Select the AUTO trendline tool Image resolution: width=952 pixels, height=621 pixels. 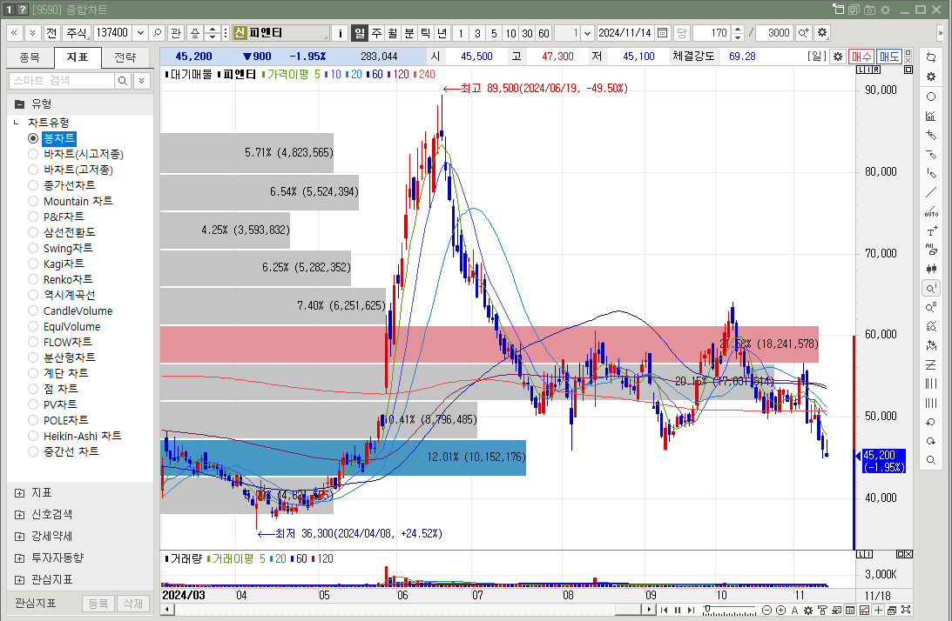pyautogui.click(x=931, y=212)
